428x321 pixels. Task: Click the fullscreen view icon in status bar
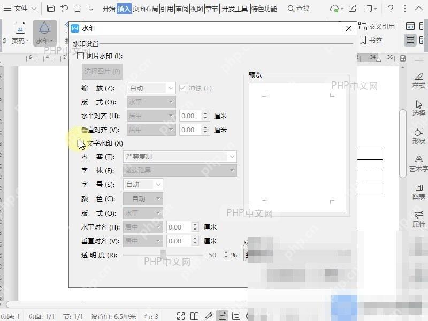181,316
